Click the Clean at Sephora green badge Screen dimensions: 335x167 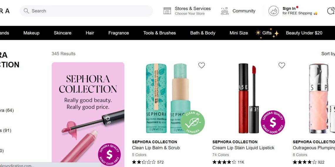click(192, 122)
